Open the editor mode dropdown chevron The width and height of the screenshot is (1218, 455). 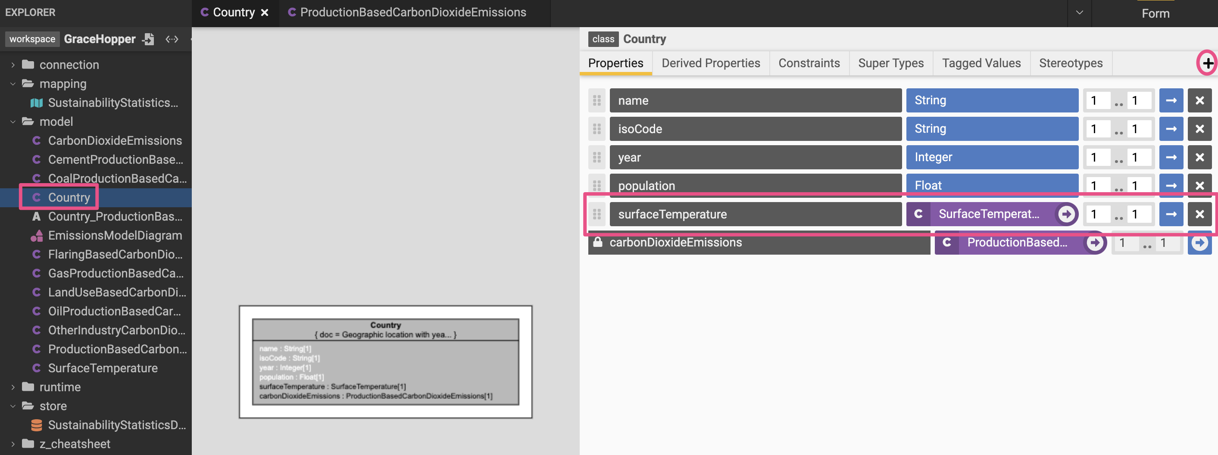[x=1080, y=13]
